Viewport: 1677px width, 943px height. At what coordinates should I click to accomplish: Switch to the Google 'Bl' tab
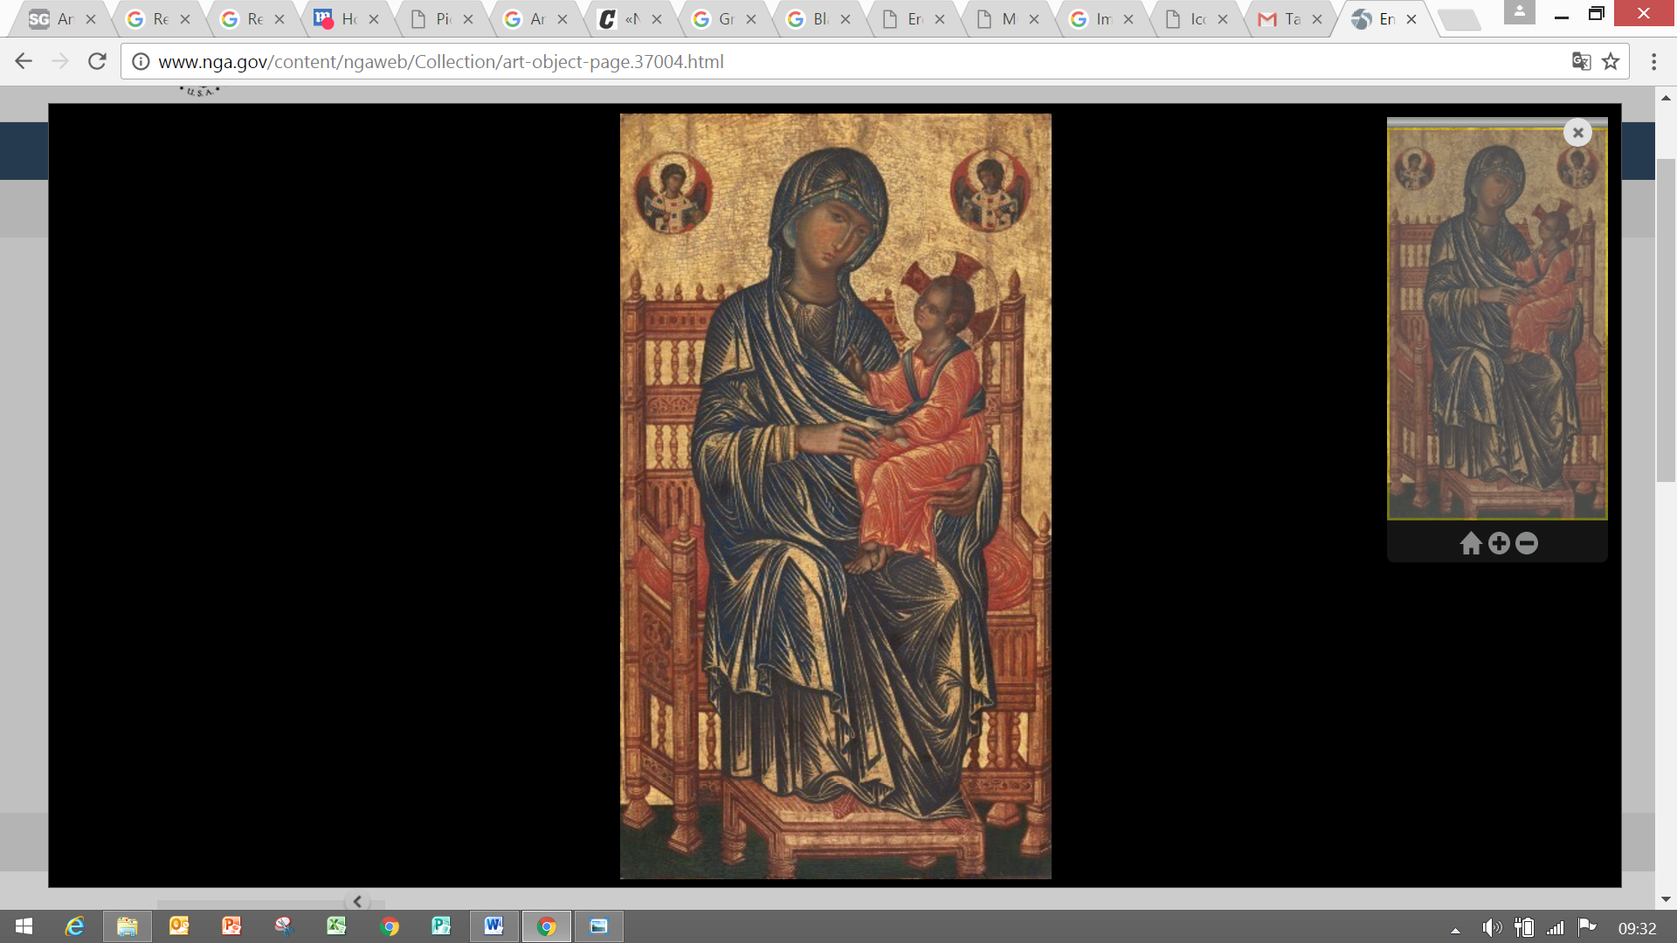coord(816,19)
